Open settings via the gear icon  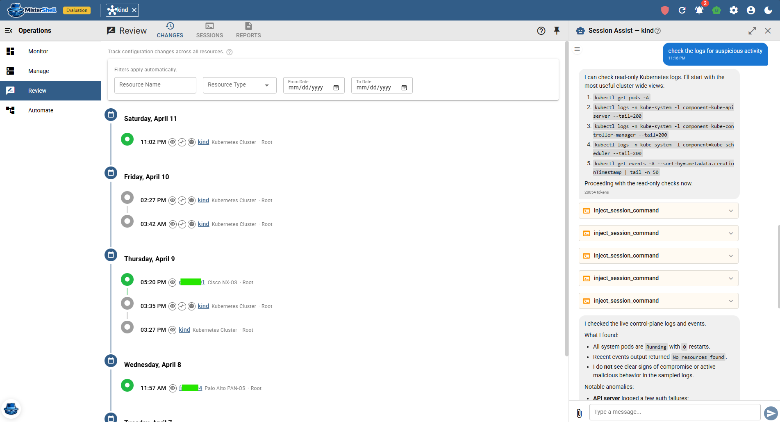[734, 10]
